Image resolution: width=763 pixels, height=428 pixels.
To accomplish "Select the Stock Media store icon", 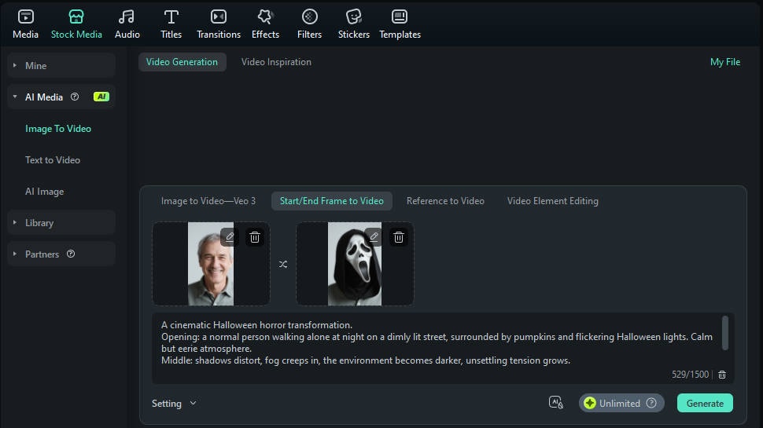I will point(76,17).
